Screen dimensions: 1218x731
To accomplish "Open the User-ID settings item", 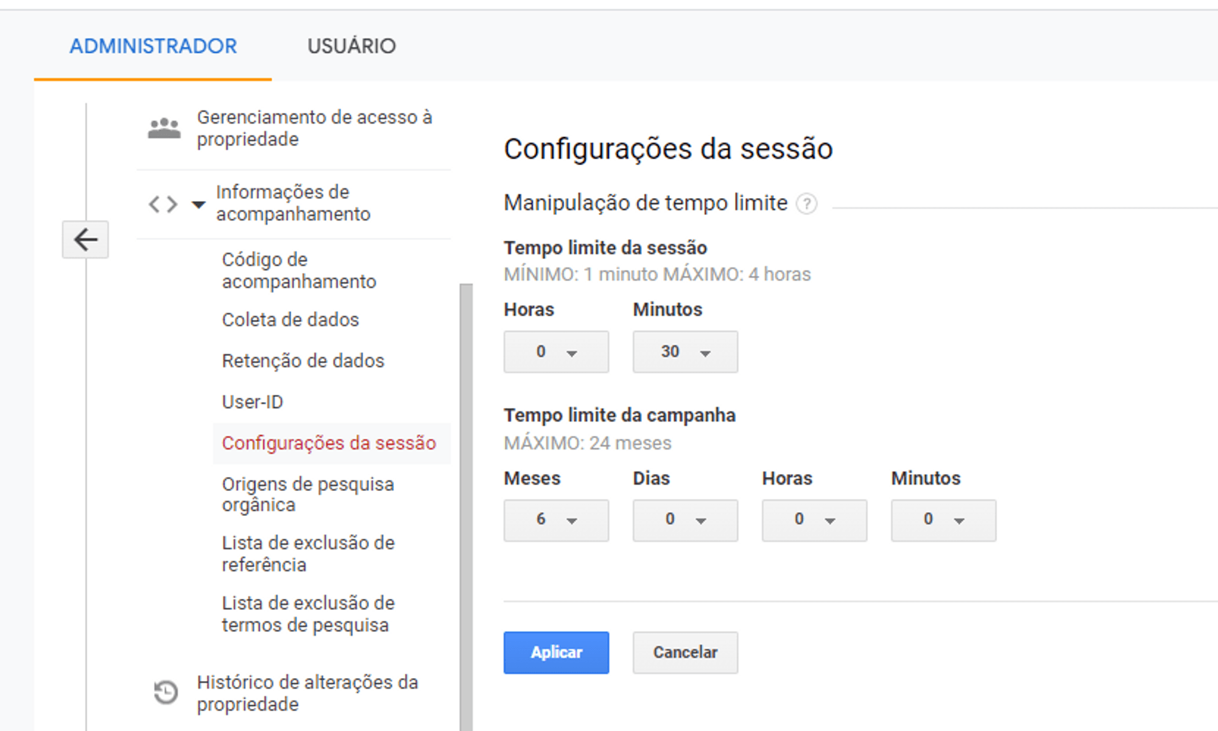I will (252, 402).
